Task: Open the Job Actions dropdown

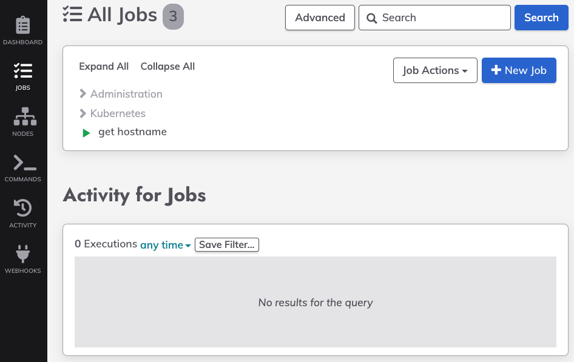Action: coord(435,70)
